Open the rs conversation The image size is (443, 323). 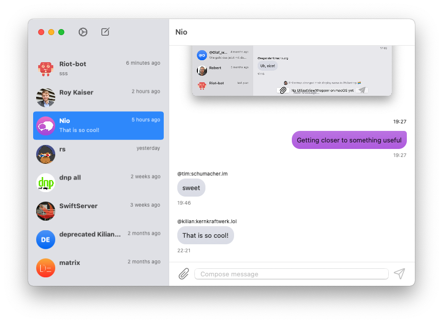click(x=98, y=154)
